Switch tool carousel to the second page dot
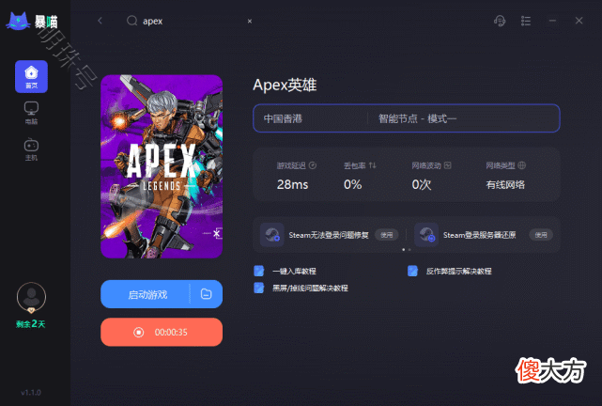Screen dimensions: 602x406 tap(409, 250)
